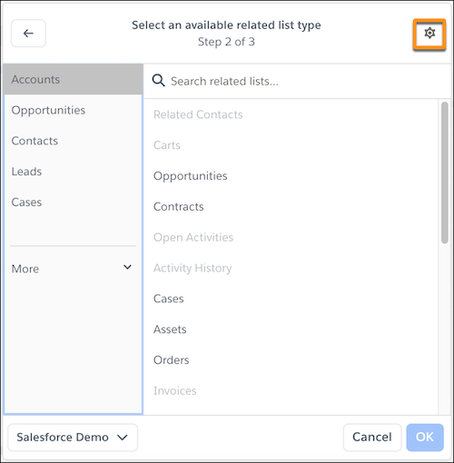Pick Opportunities in the related lists
This screenshot has height=463, width=454.
(x=191, y=176)
